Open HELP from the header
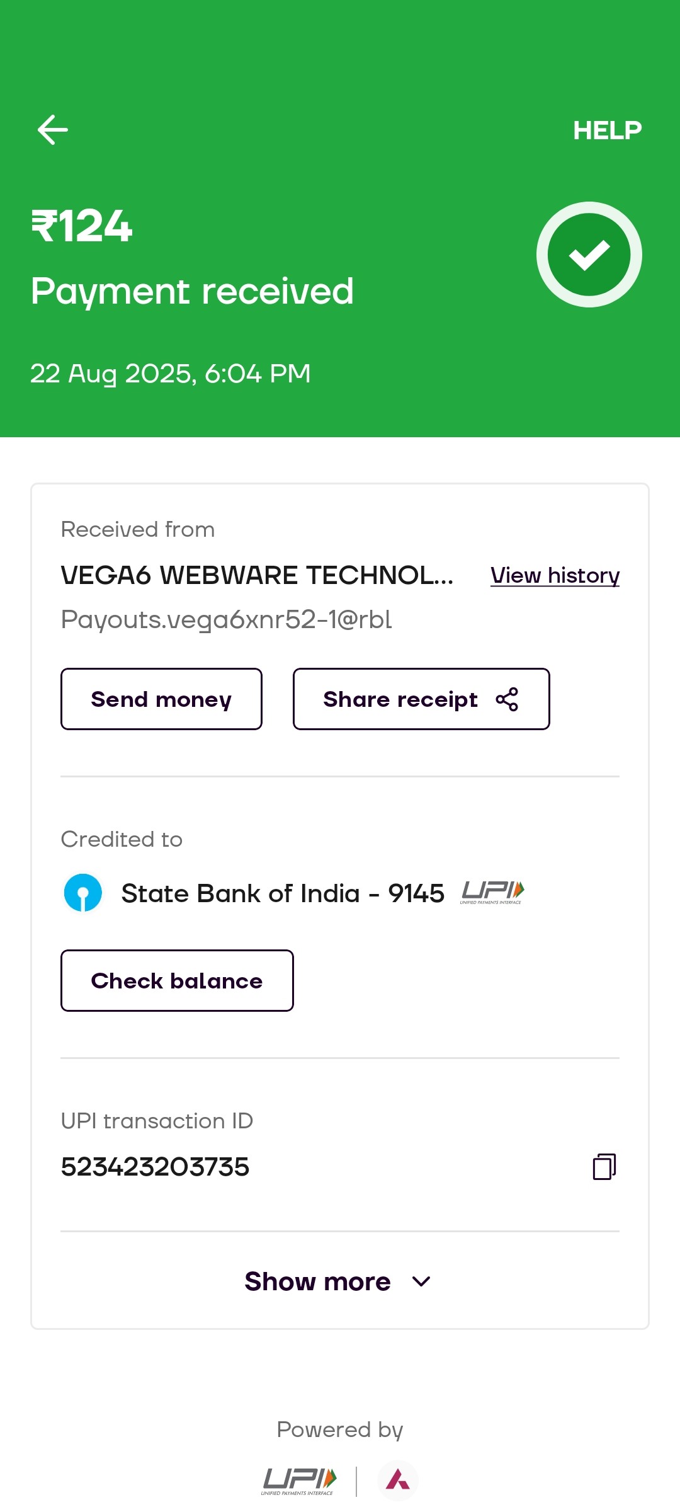 pos(607,130)
